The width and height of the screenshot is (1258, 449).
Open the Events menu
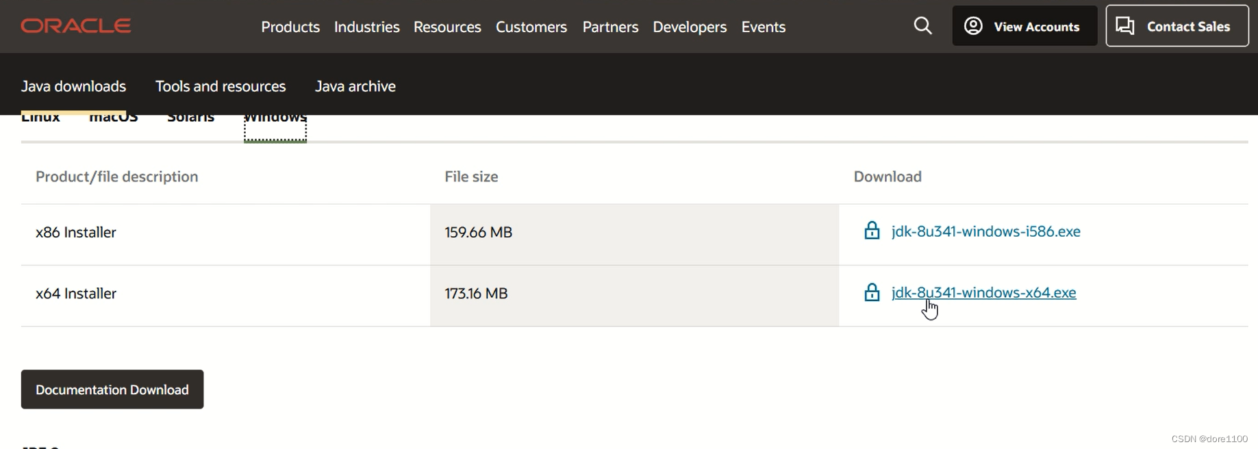764,27
